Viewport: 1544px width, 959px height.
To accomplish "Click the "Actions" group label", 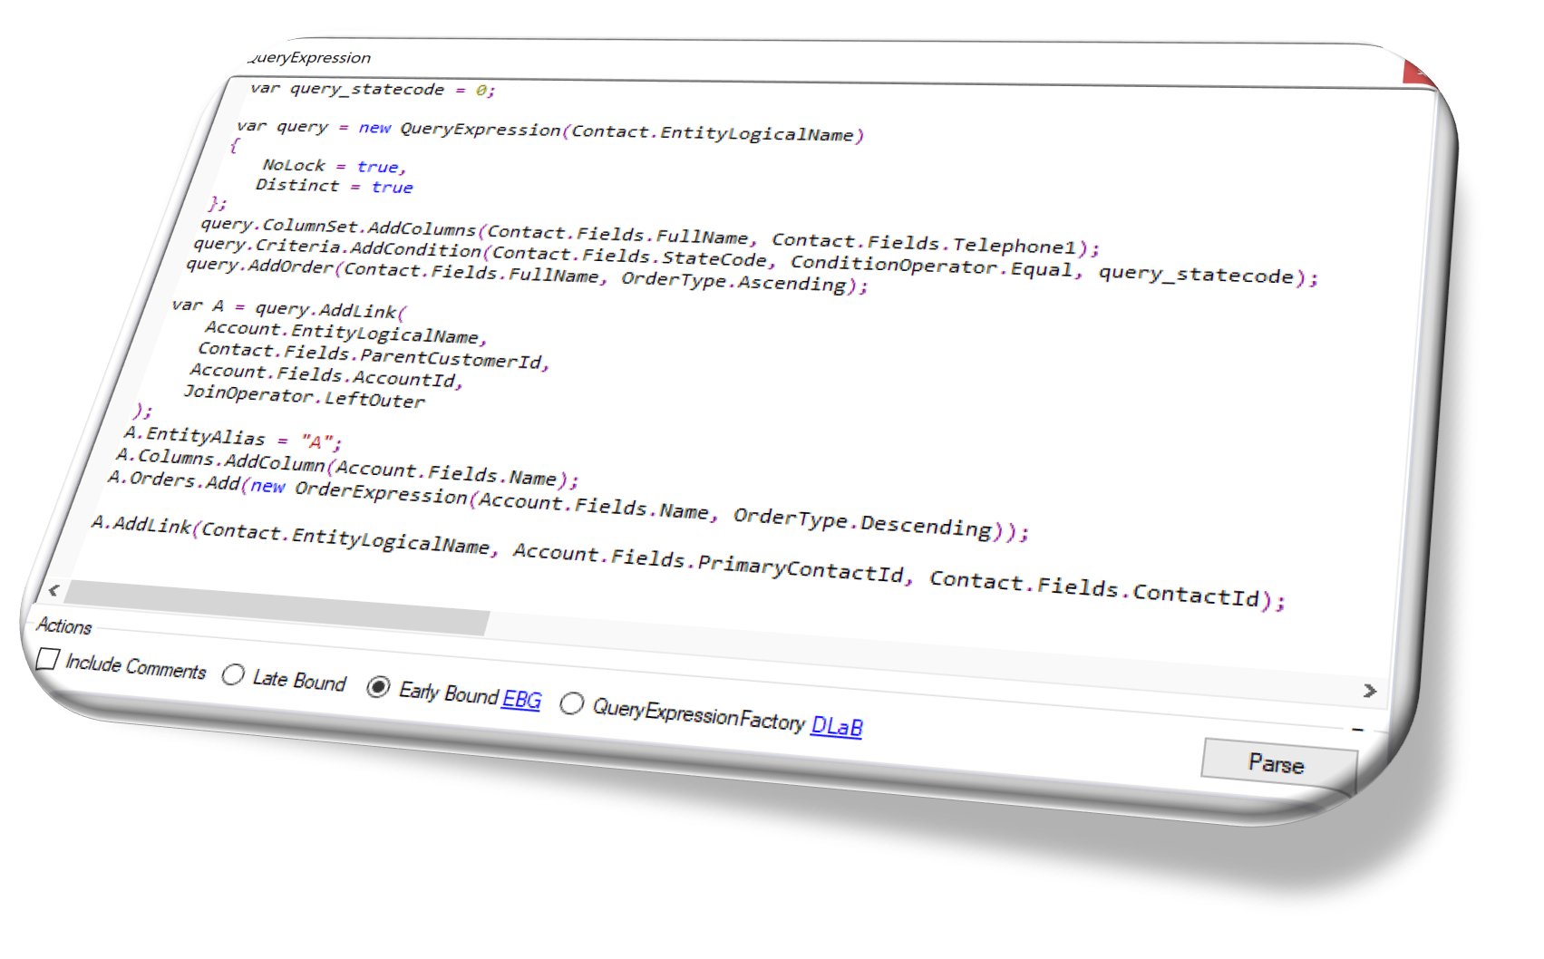I will tap(64, 625).
